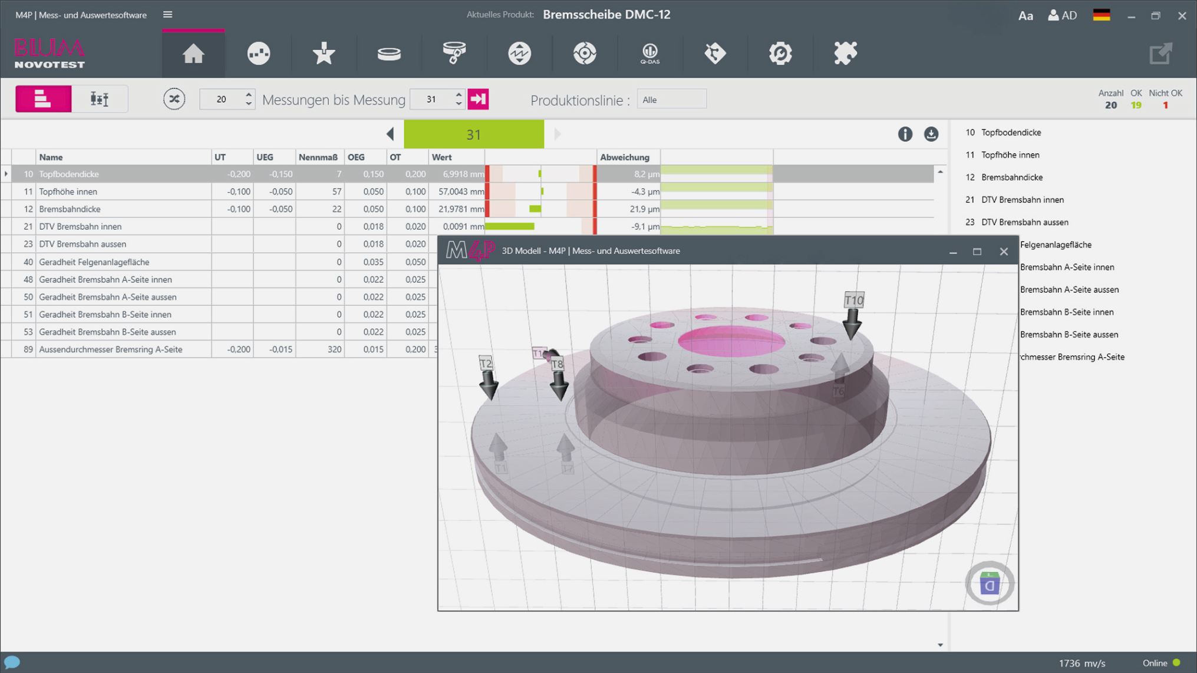This screenshot has height=673, width=1197.
Task: Click the Q-DAS statistics icon
Action: [649, 54]
